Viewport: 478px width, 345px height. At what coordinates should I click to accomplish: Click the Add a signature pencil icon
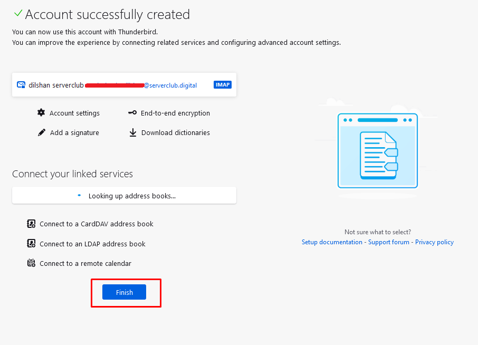pyautogui.click(x=42, y=133)
